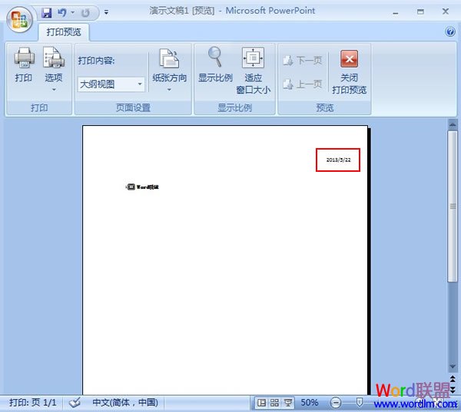Click the 50% zoom level button
This screenshot has height=412, width=461.
[x=310, y=402]
